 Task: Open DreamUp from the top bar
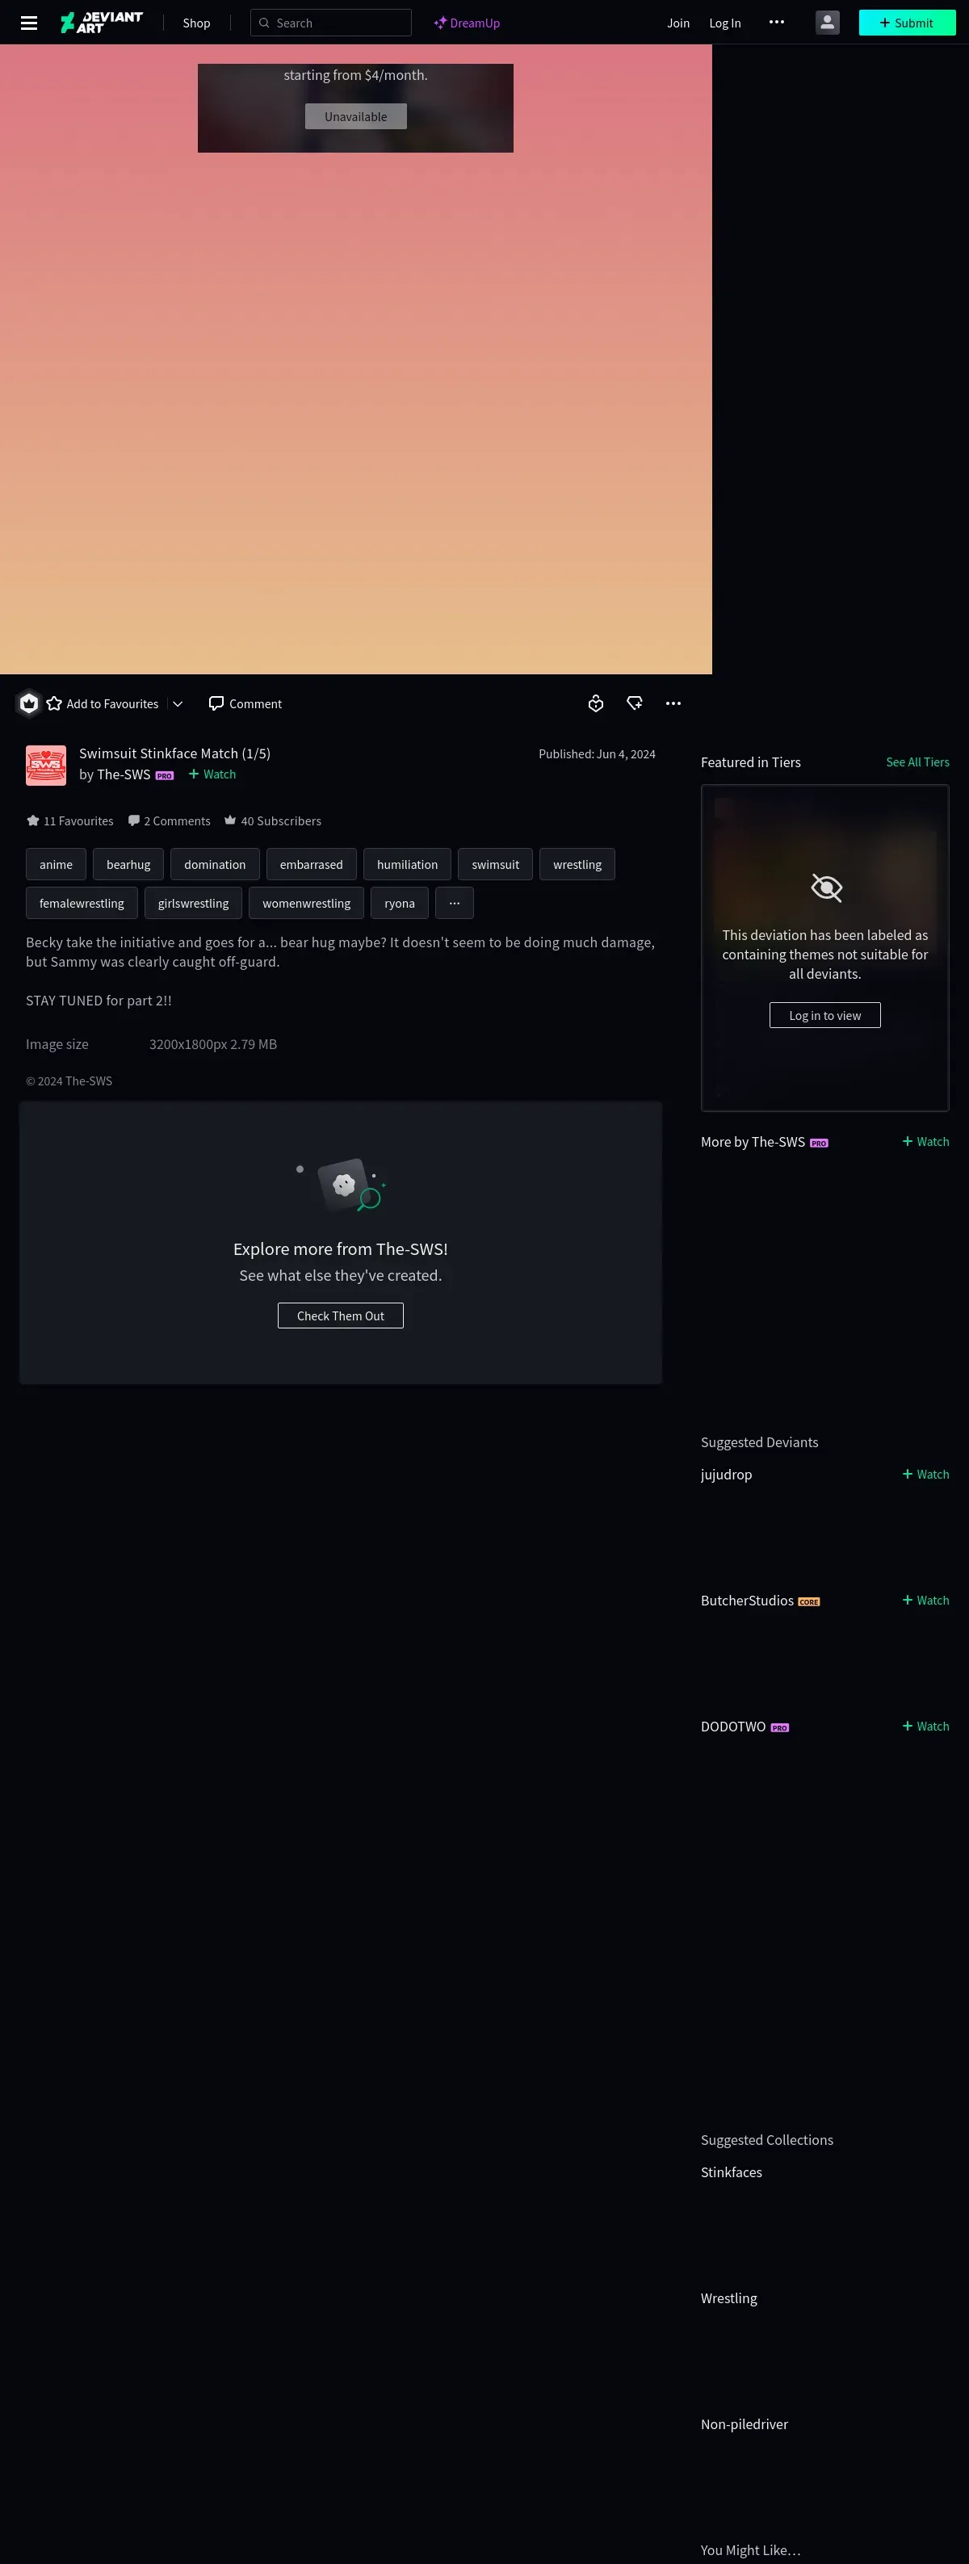tap(467, 23)
